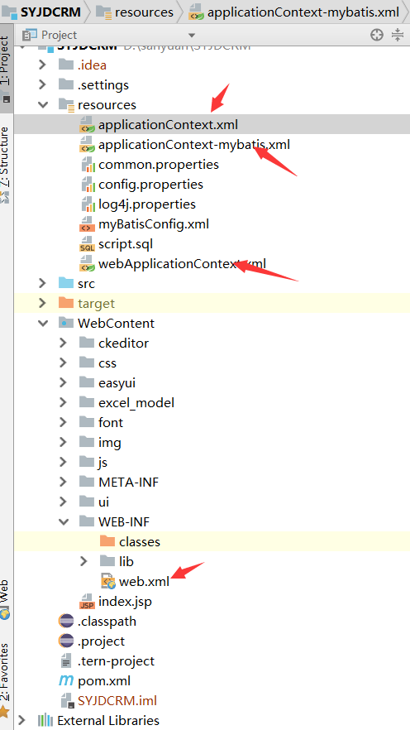
Task: Click the web.xml descriptor icon
Action: [107, 582]
